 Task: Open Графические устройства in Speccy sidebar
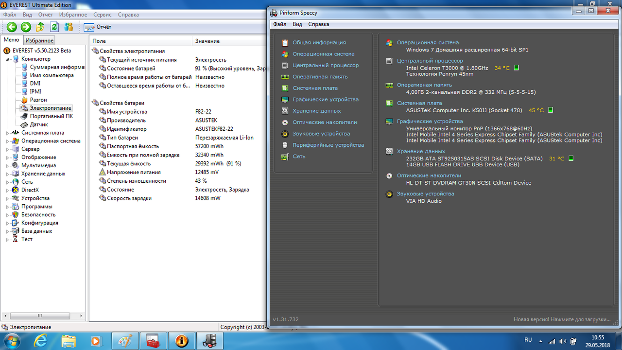pos(326,99)
